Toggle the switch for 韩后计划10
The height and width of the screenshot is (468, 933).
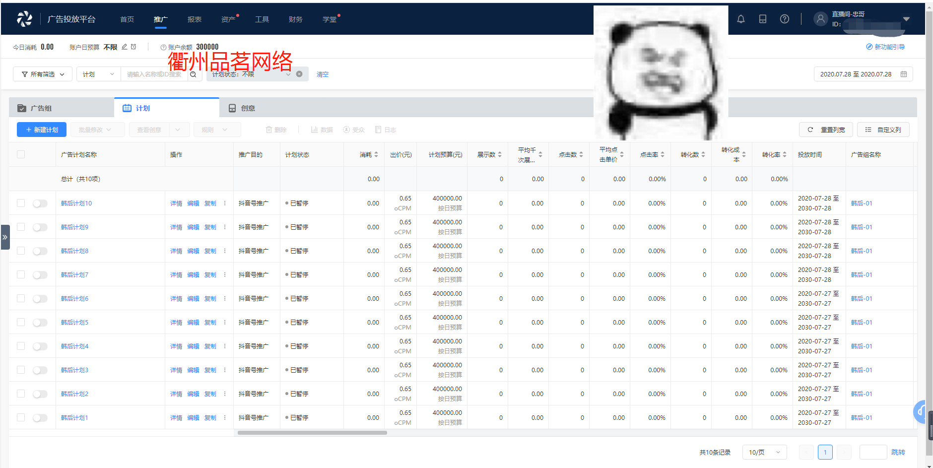point(40,203)
